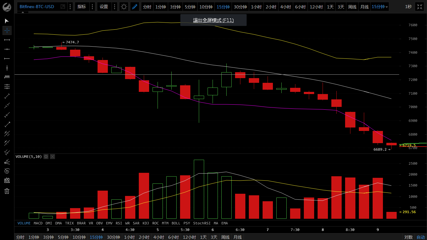Switch to the MACD indicator tab

coord(38,223)
